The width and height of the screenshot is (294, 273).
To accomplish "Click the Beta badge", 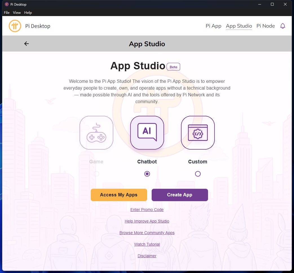I will (x=173, y=67).
